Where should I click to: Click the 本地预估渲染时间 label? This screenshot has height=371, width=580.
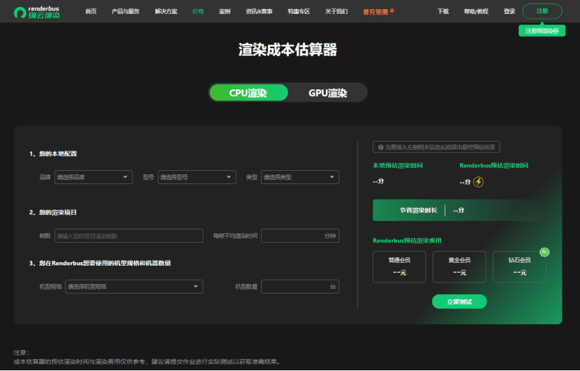(398, 165)
